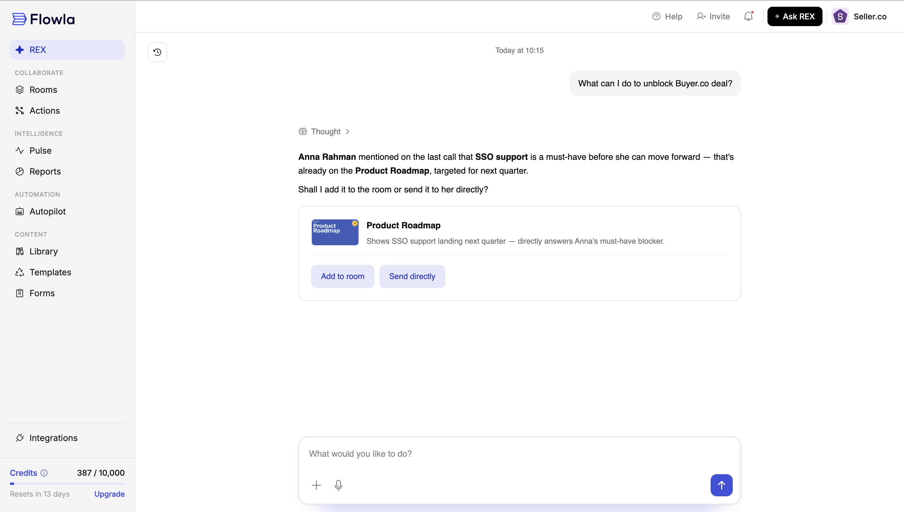The width and height of the screenshot is (904, 512).
Task: Click the Credits info icon
Action: pyautogui.click(x=44, y=473)
